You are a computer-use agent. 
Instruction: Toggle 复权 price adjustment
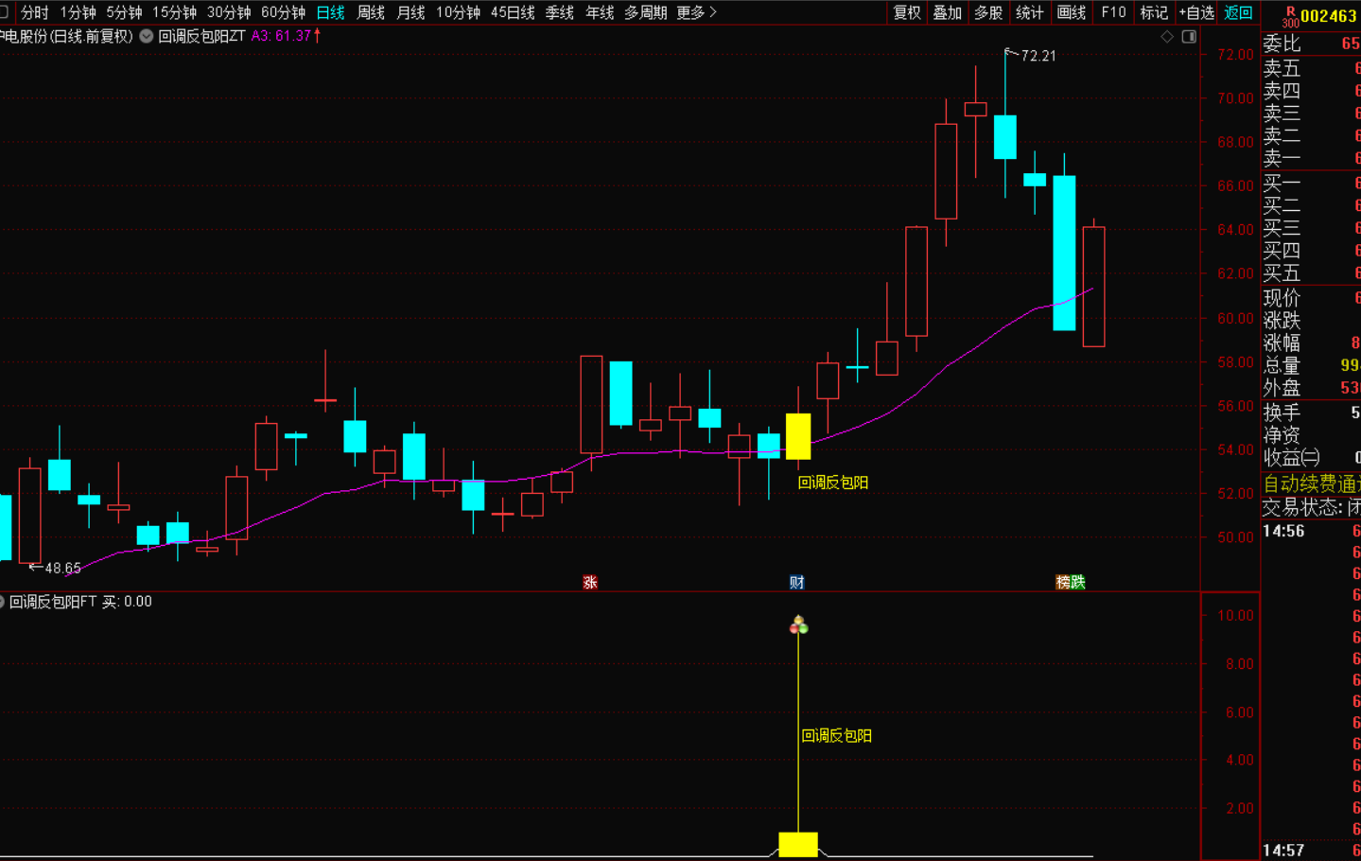907,12
